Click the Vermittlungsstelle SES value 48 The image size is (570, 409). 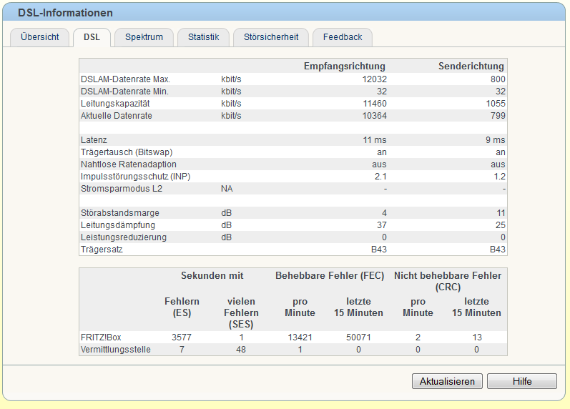241,350
